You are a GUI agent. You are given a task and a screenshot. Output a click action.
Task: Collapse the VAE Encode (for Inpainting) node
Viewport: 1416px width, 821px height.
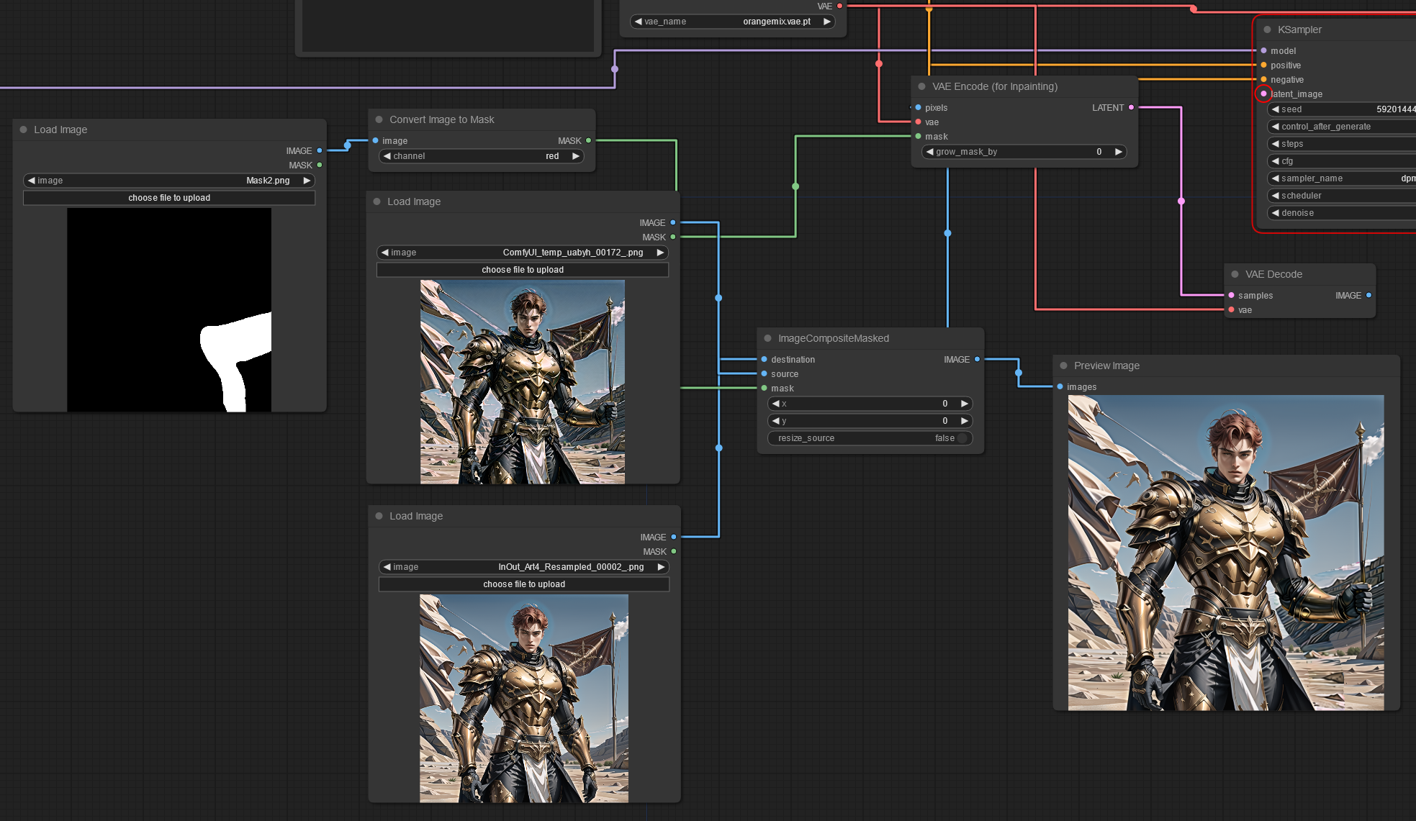point(921,86)
